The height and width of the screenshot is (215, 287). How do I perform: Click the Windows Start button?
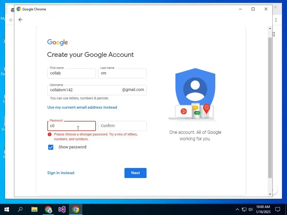(x=7, y=209)
